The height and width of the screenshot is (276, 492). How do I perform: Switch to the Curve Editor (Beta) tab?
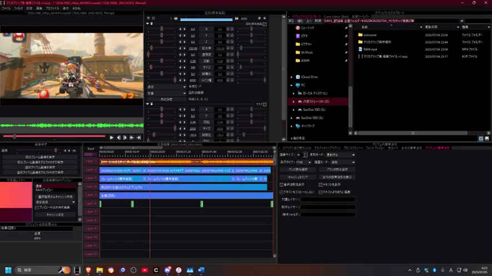point(336,17)
